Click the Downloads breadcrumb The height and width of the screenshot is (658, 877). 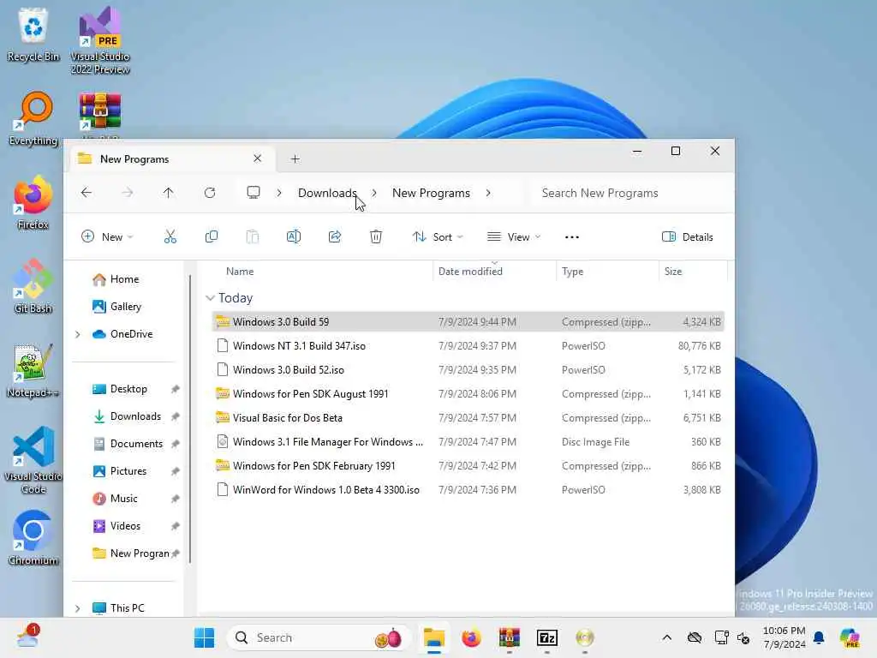[x=327, y=193]
